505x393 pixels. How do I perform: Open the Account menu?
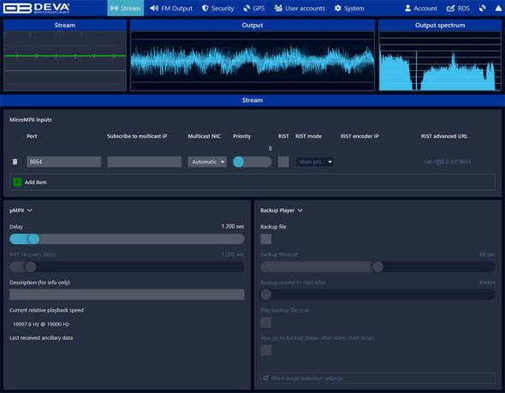tap(421, 8)
